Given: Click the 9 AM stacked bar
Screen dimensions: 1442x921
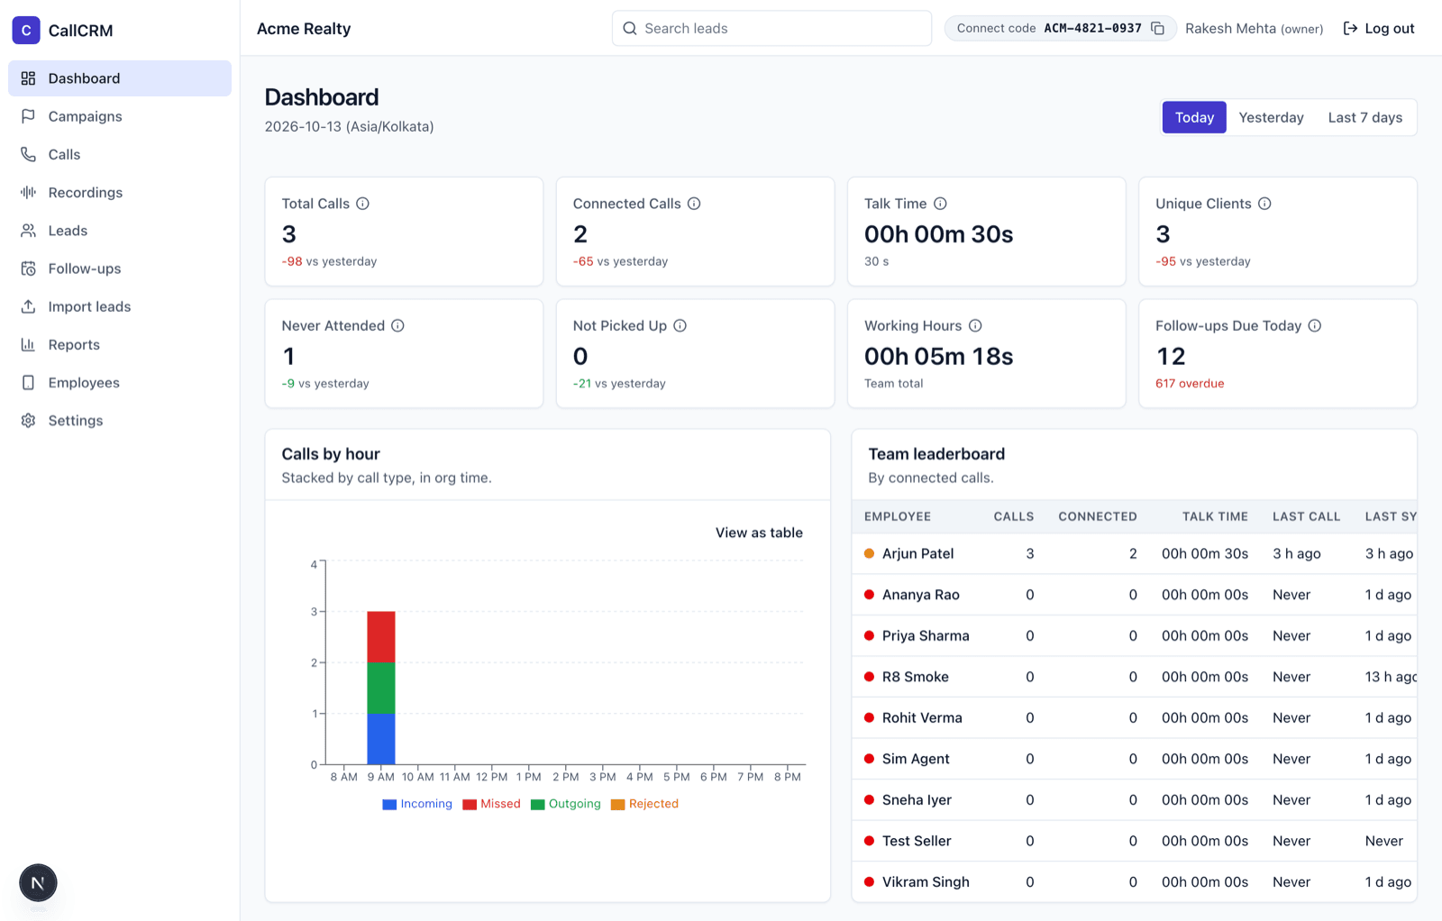Looking at the screenshot, I should [381, 688].
